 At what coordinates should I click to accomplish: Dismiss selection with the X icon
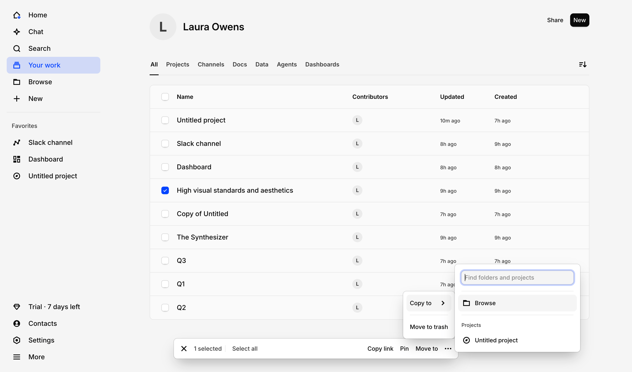click(184, 349)
